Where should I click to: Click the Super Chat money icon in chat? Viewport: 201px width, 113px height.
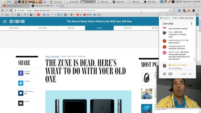tap(170, 74)
